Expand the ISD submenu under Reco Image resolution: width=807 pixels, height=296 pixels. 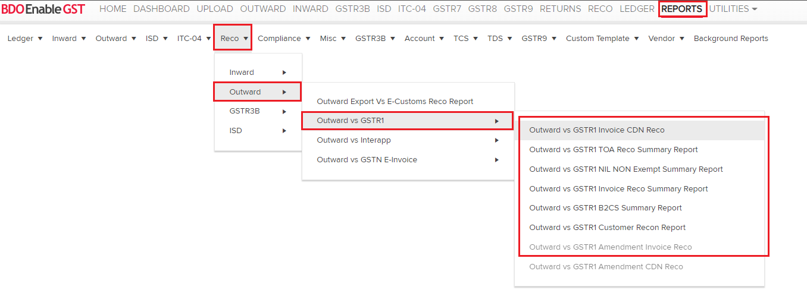[257, 131]
